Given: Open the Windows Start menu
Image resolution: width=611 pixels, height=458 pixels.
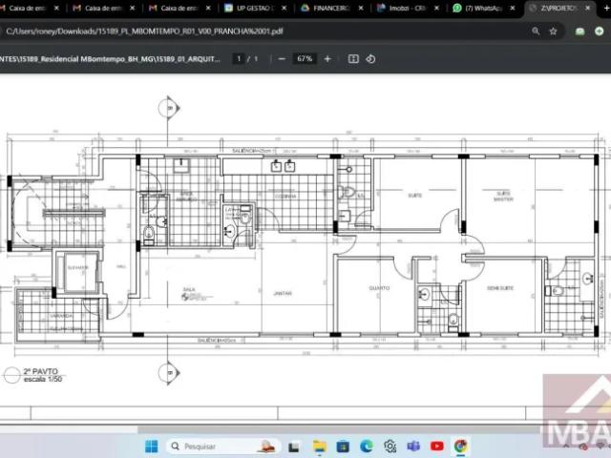Looking at the screenshot, I should pos(152,447).
